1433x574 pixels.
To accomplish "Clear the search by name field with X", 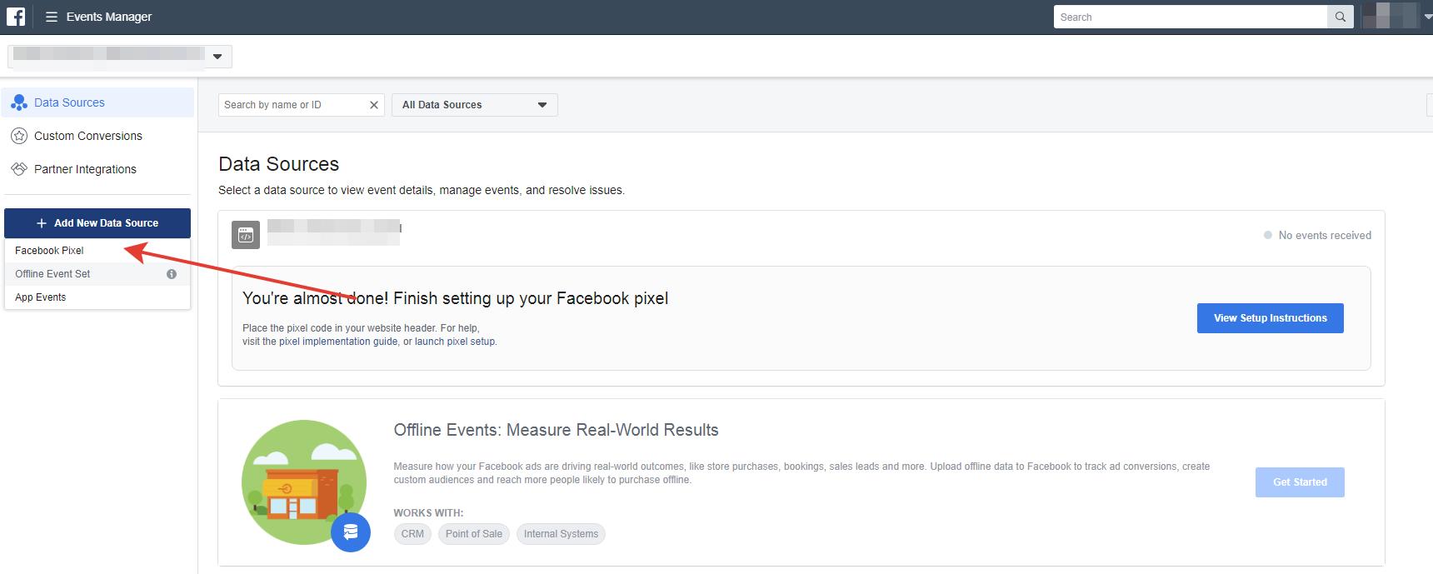I will (374, 105).
